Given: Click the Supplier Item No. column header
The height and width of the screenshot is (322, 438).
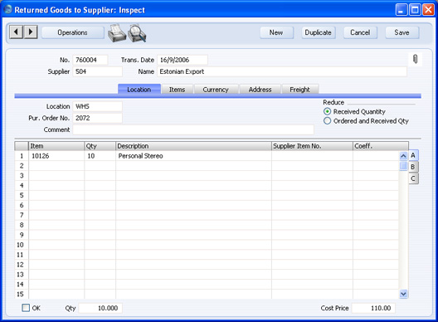Looking at the screenshot, I should click(x=312, y=146).
